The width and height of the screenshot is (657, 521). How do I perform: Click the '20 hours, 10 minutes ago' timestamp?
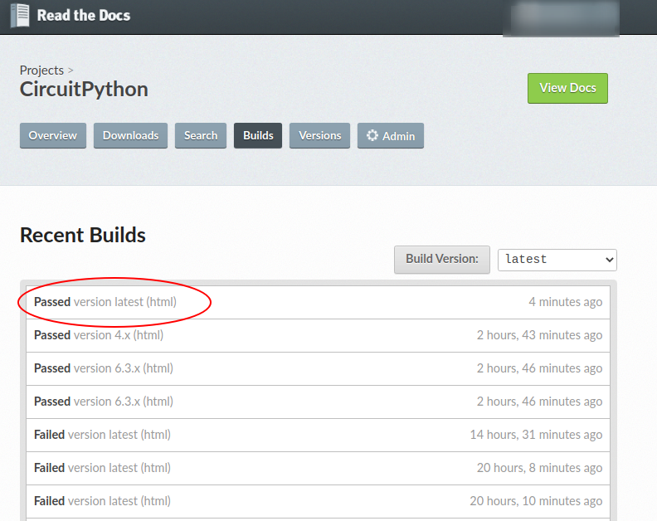(x=536, y=501)
